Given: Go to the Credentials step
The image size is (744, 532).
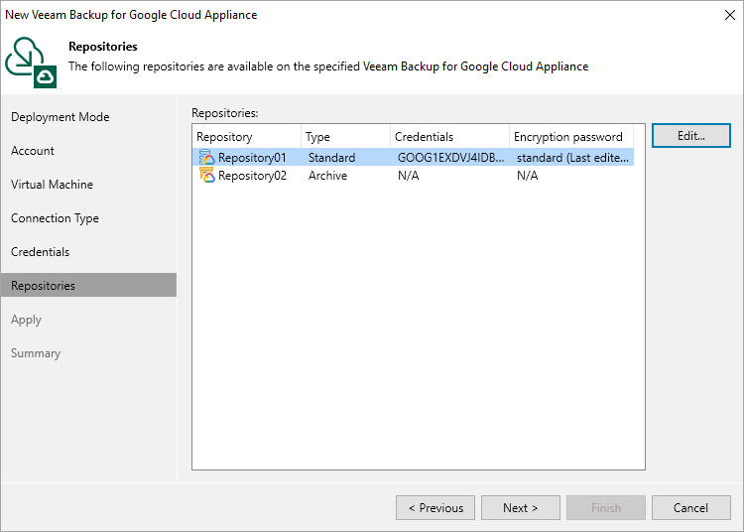Looking at the screenshot, I should (41, 251).
